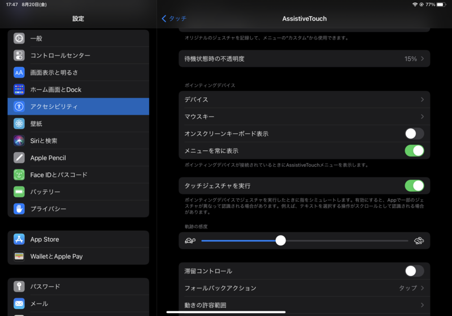
Task: Expand the デバイス row chevron
Action: click(x=422, y=99)
